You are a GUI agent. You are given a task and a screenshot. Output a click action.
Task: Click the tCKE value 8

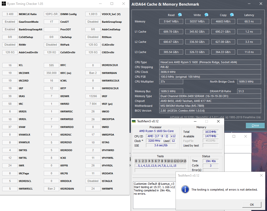click(51, 158)
